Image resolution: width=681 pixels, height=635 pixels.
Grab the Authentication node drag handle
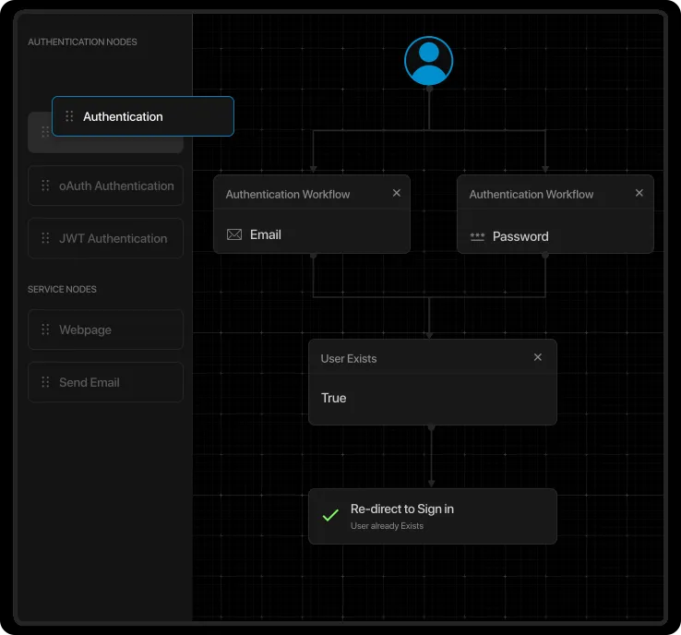point(69,116)
